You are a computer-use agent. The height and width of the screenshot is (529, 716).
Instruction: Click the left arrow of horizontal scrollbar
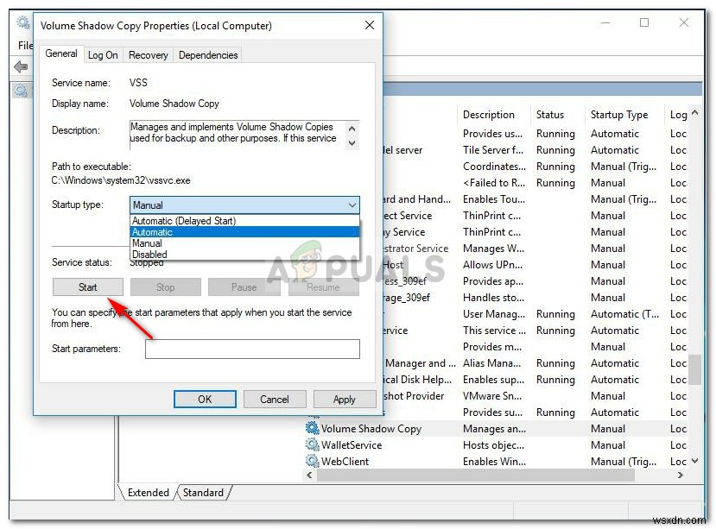(309, 475)
